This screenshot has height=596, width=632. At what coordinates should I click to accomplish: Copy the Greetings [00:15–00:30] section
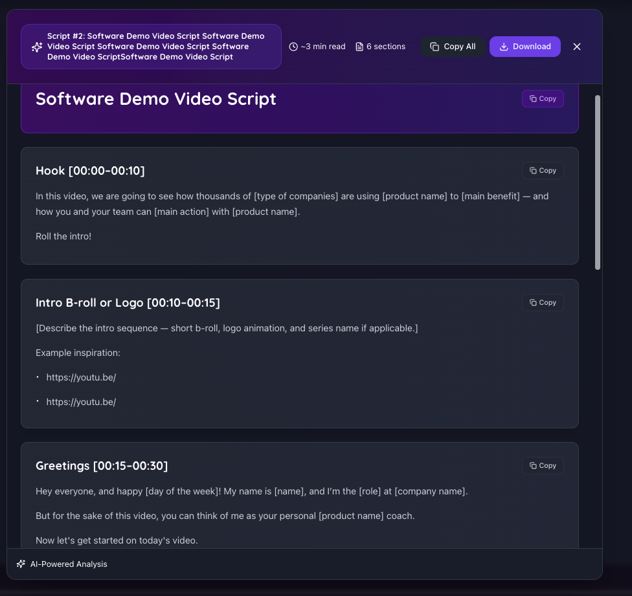click(x=543, y=465)
